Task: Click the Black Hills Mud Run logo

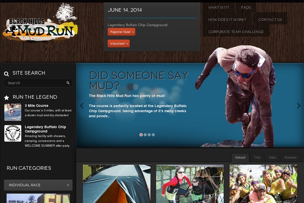Action: pyautogui.click(x=40, y=22)
